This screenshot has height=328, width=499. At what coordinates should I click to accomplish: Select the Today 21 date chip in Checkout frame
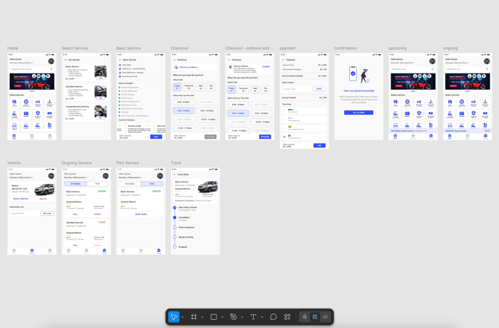(177, 87)
